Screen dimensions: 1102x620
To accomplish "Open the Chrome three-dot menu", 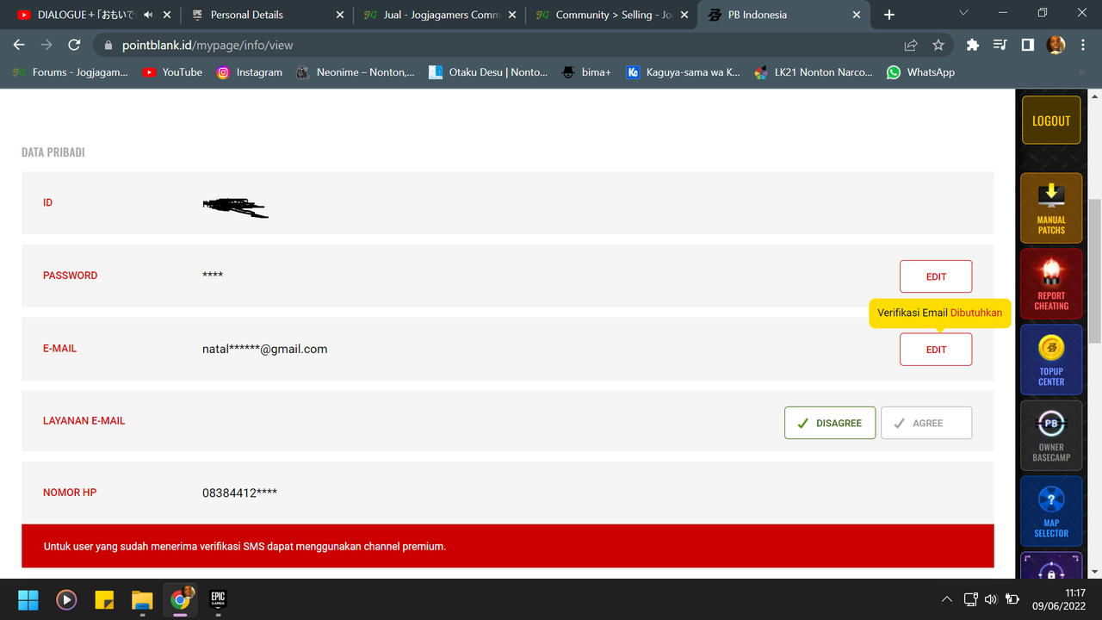I will tap(1082, 45).
